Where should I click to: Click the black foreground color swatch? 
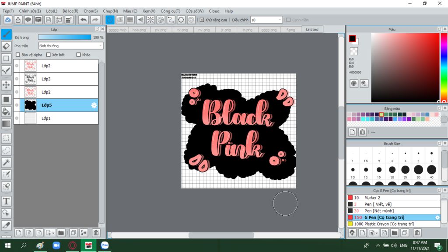[352, 38]
